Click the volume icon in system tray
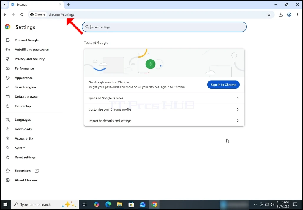303x210 pixels. [x=272, y=204]
